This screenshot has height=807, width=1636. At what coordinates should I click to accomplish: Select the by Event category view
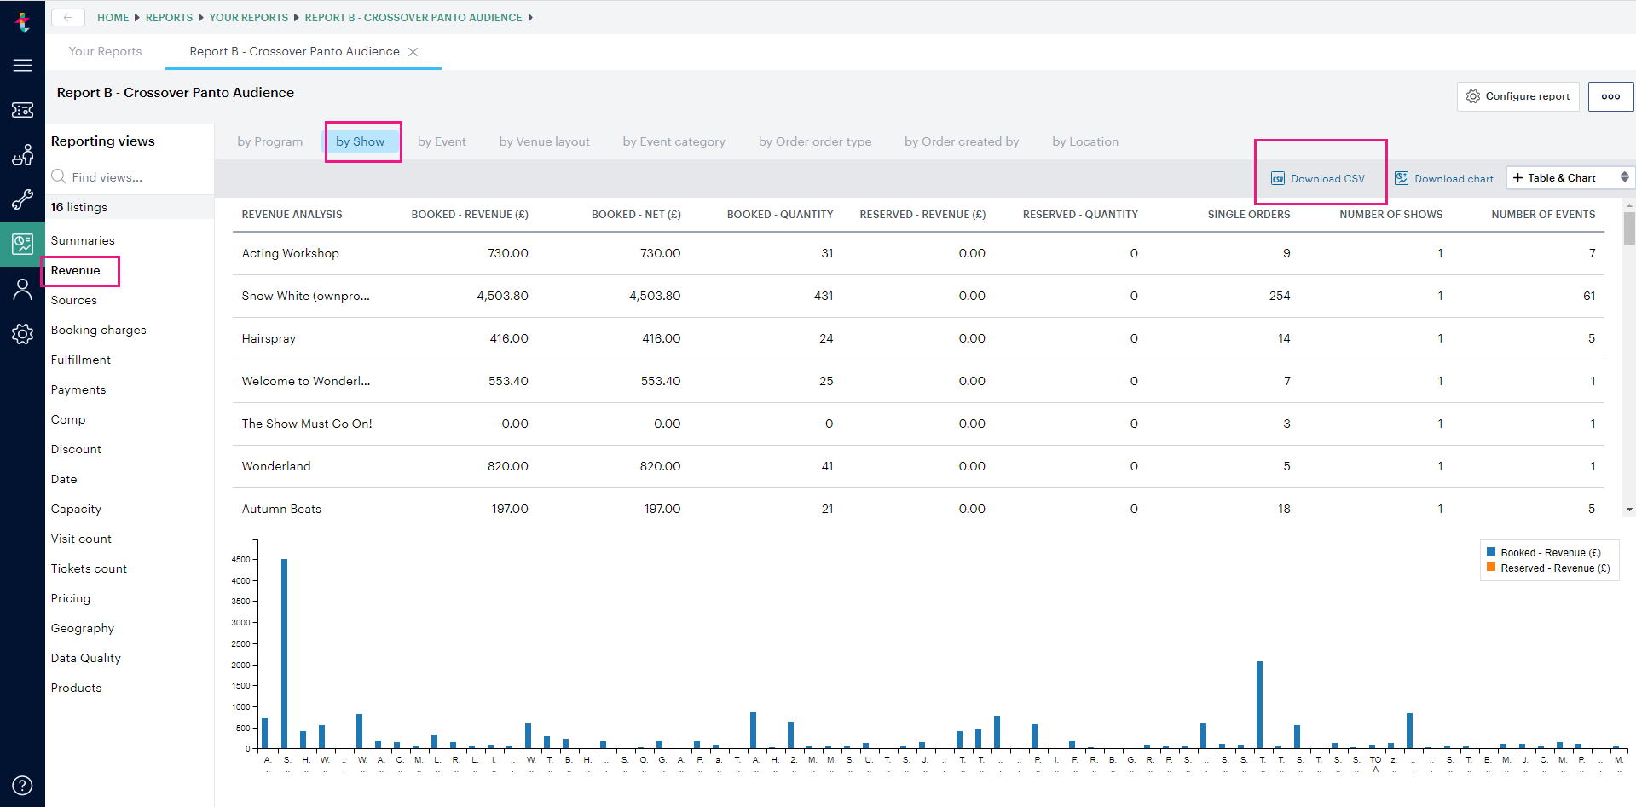[673, 141]
